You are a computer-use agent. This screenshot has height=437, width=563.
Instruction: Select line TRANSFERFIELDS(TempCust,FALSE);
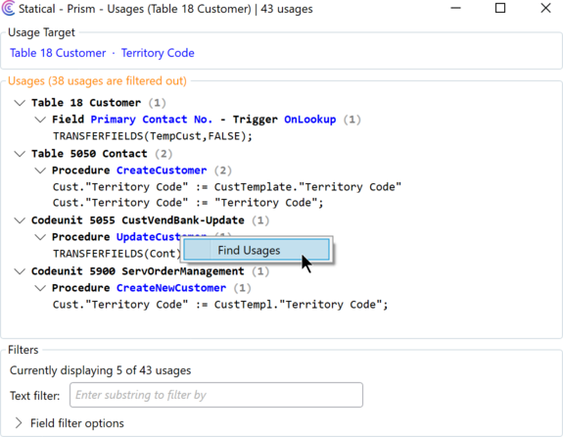click(x=153, y=136)
